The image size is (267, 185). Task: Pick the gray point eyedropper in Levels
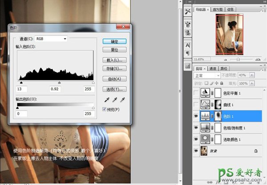113,100
